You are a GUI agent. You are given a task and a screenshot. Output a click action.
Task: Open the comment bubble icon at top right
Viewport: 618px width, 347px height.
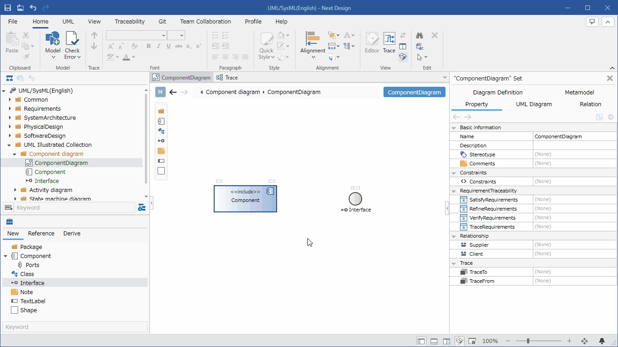pos(592,21)
